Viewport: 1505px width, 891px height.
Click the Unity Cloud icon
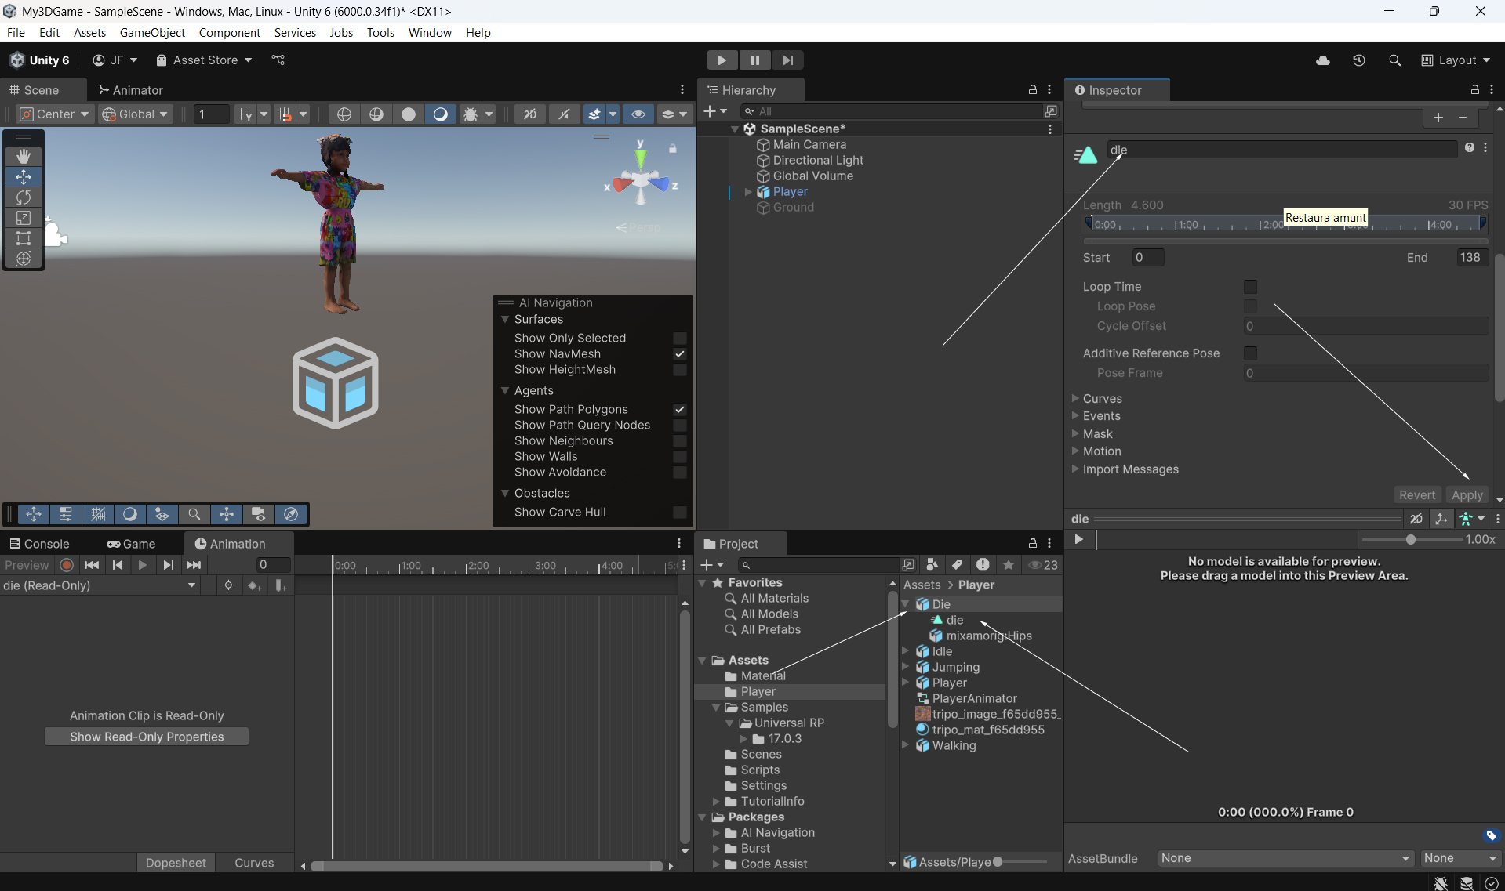(x=1322, y=60)
